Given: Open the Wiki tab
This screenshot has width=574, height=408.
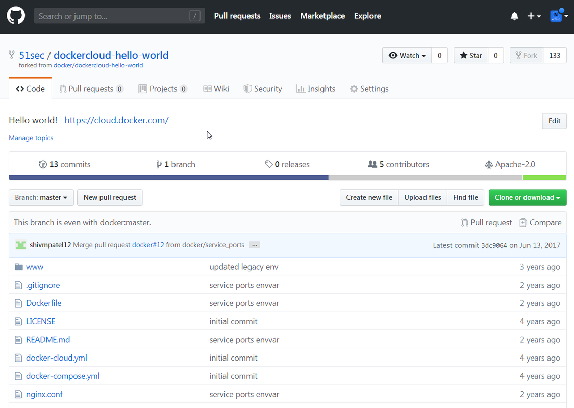Looking at the screenshot, I should pyautogui.click(x=216, y=89).
